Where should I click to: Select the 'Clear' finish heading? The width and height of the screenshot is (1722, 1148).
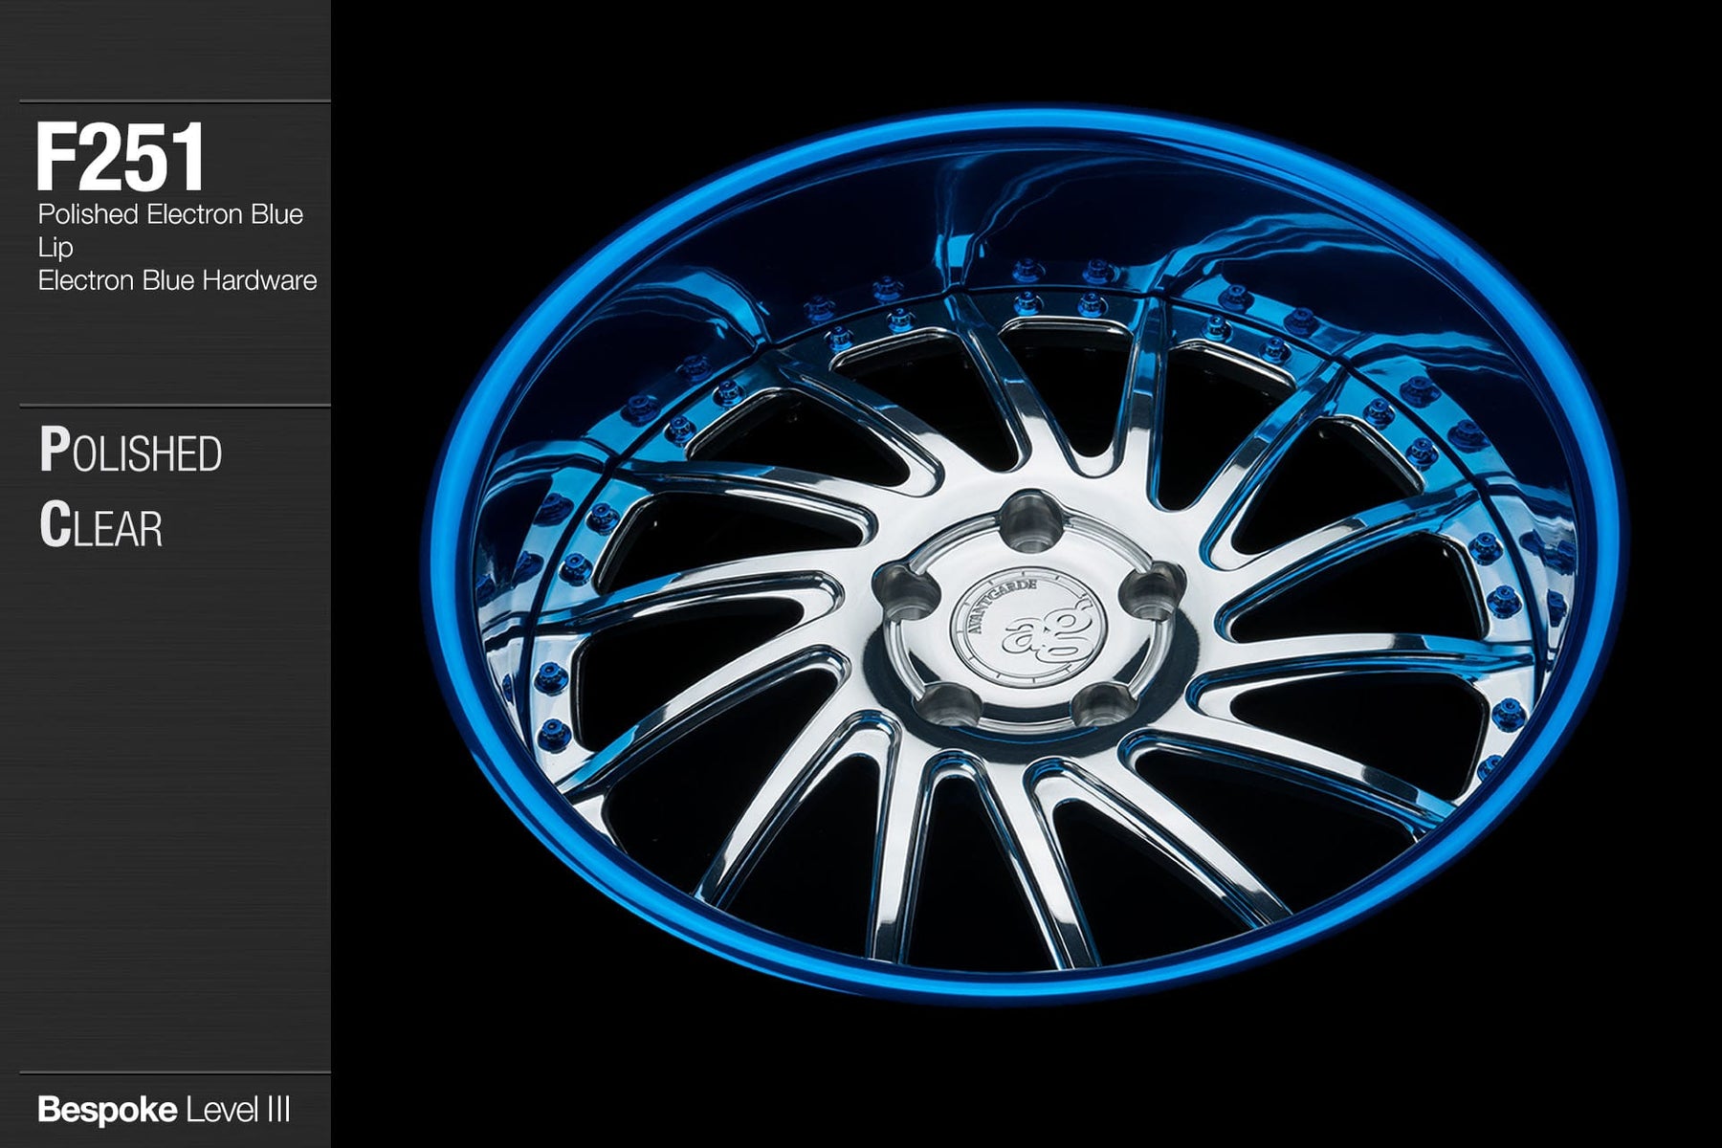point(100,526)
